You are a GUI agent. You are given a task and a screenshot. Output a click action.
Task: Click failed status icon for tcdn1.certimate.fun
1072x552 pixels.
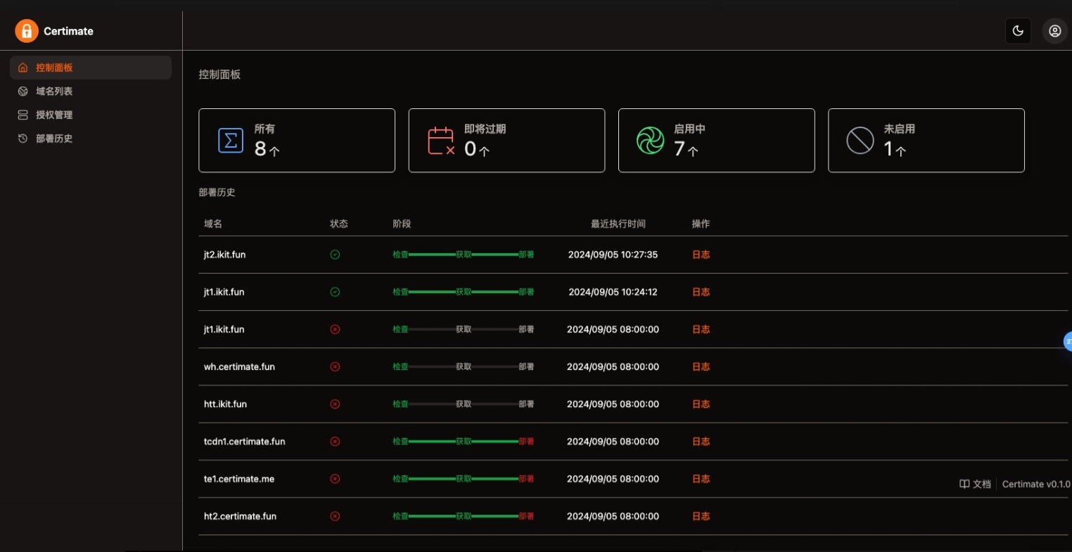tap(335, 442)
